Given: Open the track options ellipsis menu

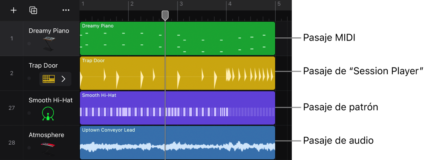Looking at the screenshot, I should click(66, 10).
